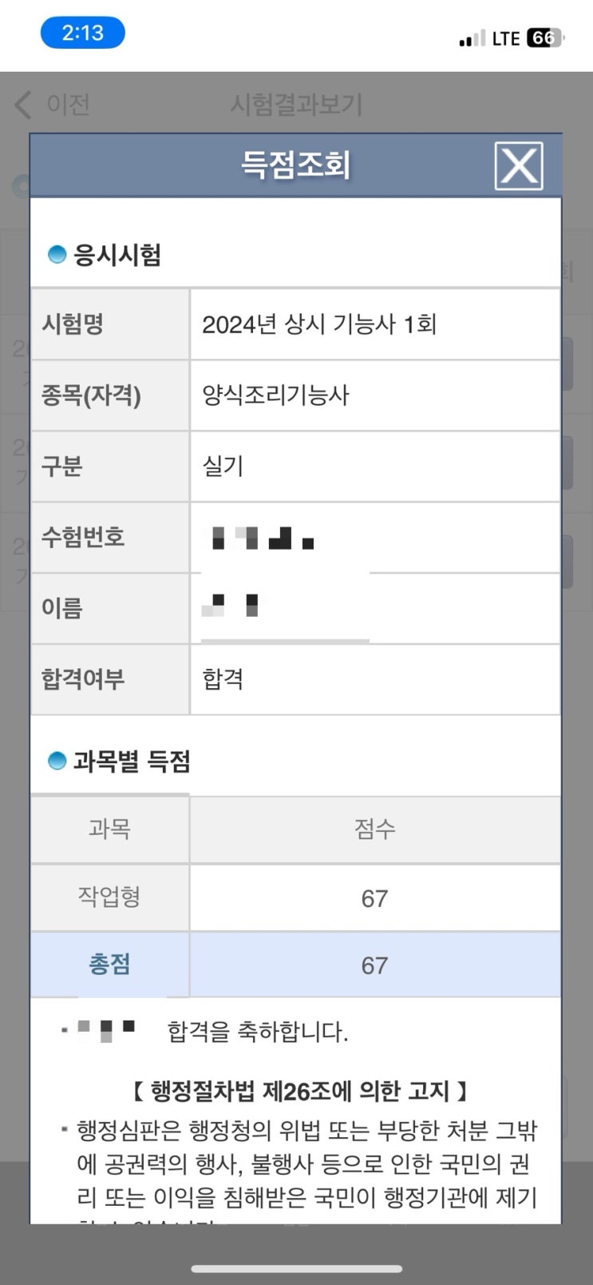Image resolution: width=593 pixels, height=1285 pixels.
Task: Tap the 과목 column header
Action: 109,829
